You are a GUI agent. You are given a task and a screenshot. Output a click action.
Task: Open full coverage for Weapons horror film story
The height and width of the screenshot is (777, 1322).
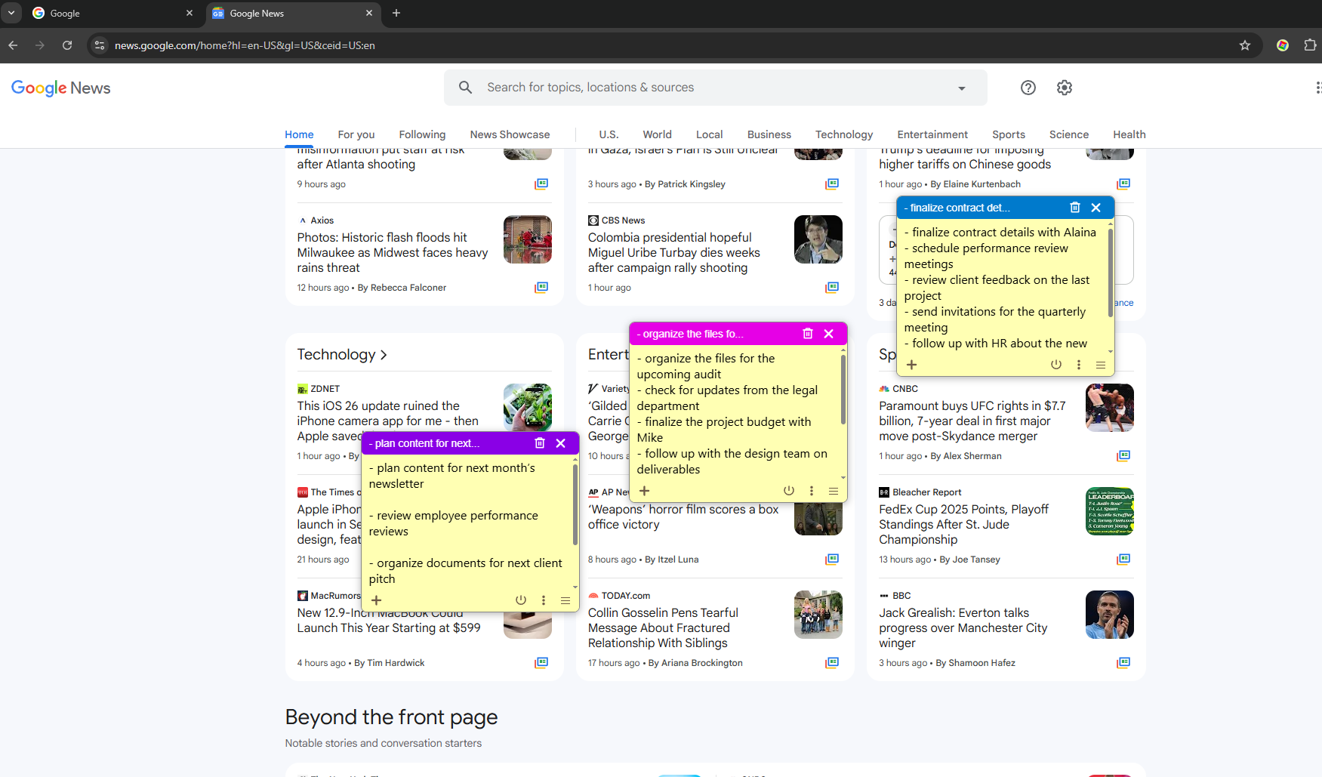pos(832,560)
